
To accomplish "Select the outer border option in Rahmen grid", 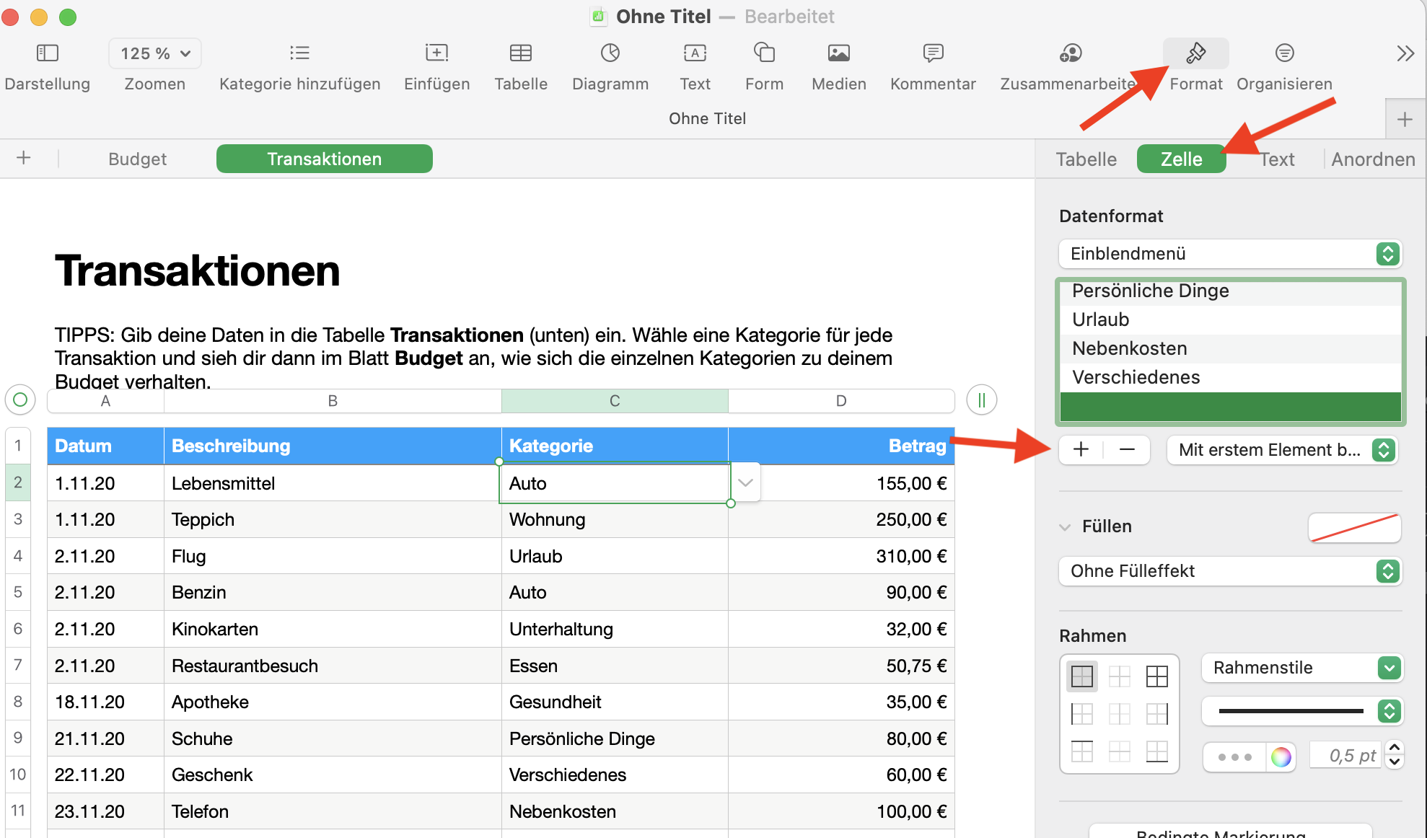I will point(1082,676).
